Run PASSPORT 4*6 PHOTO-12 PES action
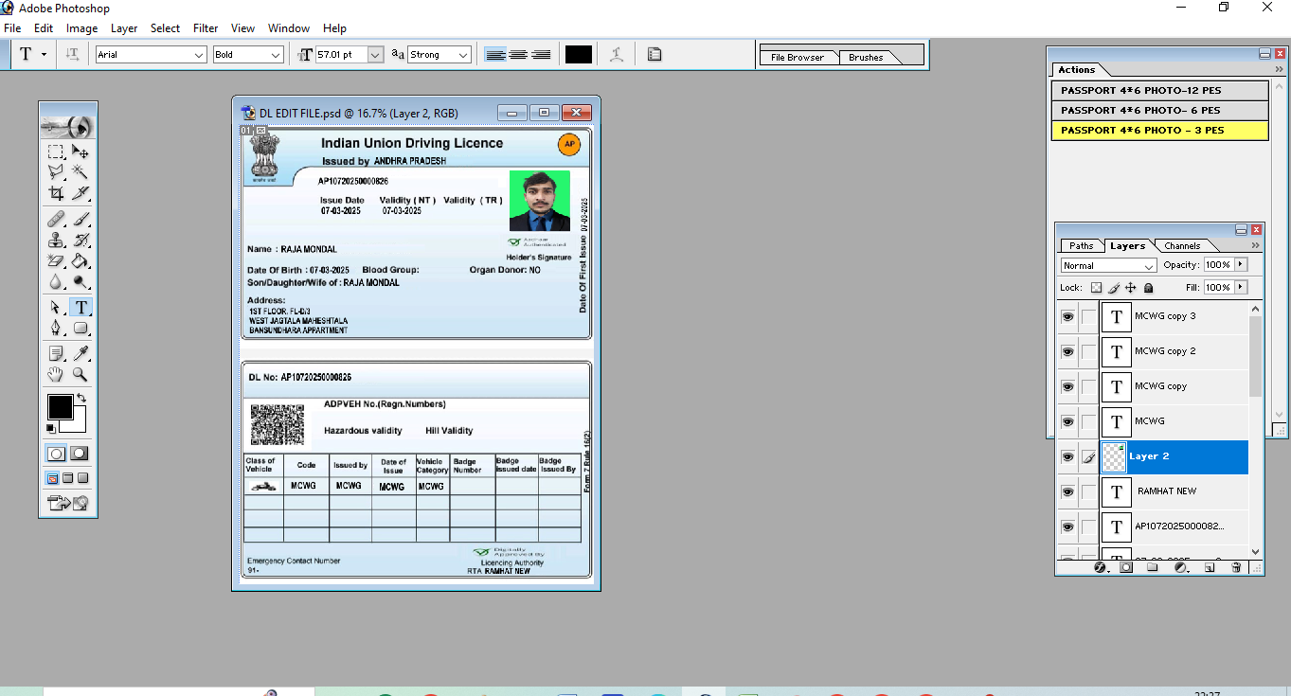 [x=1159, y=91]
